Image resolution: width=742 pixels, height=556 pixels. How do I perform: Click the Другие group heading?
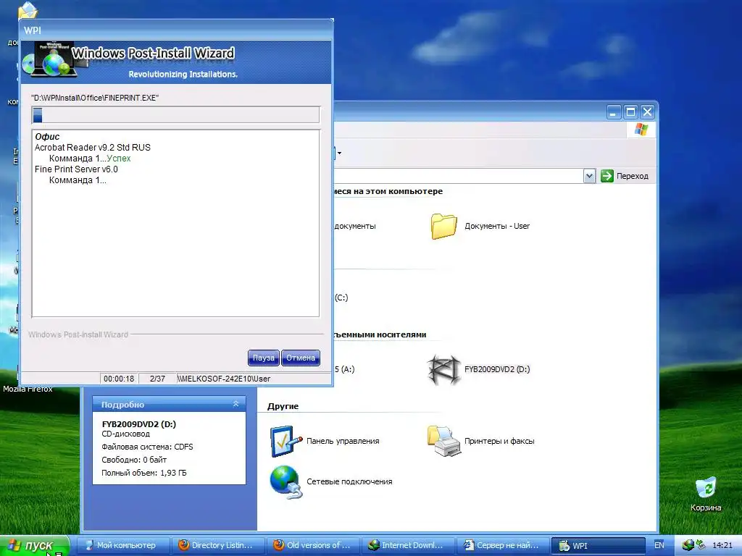click(283, 406)
